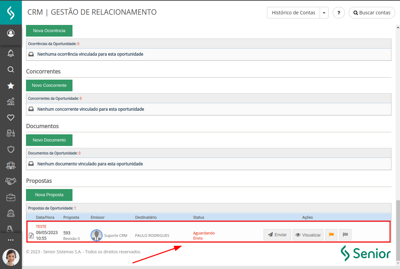The width and height of the screenshot is (400, 269).
Task: Click Nova Proposta button
Action: [x=49, y=195]
